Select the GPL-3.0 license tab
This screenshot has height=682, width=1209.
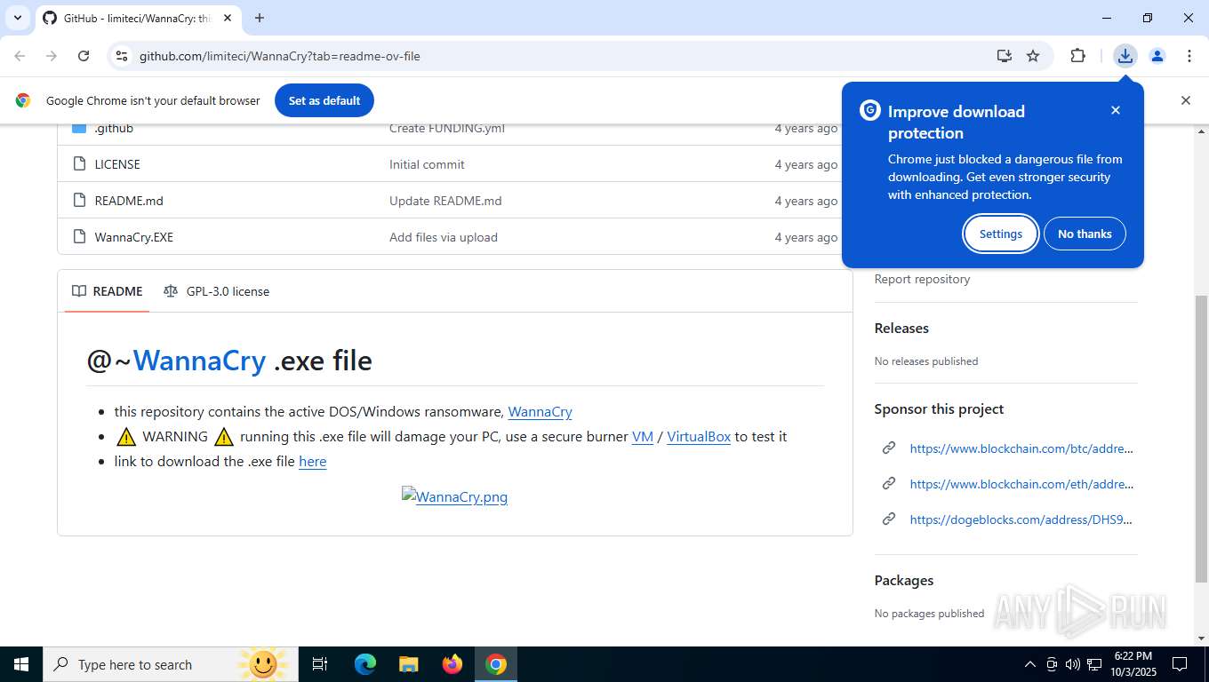click(216, 291)
